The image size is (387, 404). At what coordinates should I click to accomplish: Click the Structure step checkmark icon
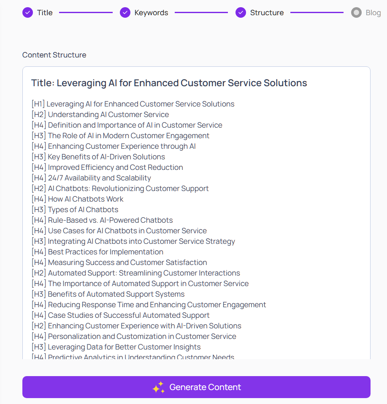point(241,13)
